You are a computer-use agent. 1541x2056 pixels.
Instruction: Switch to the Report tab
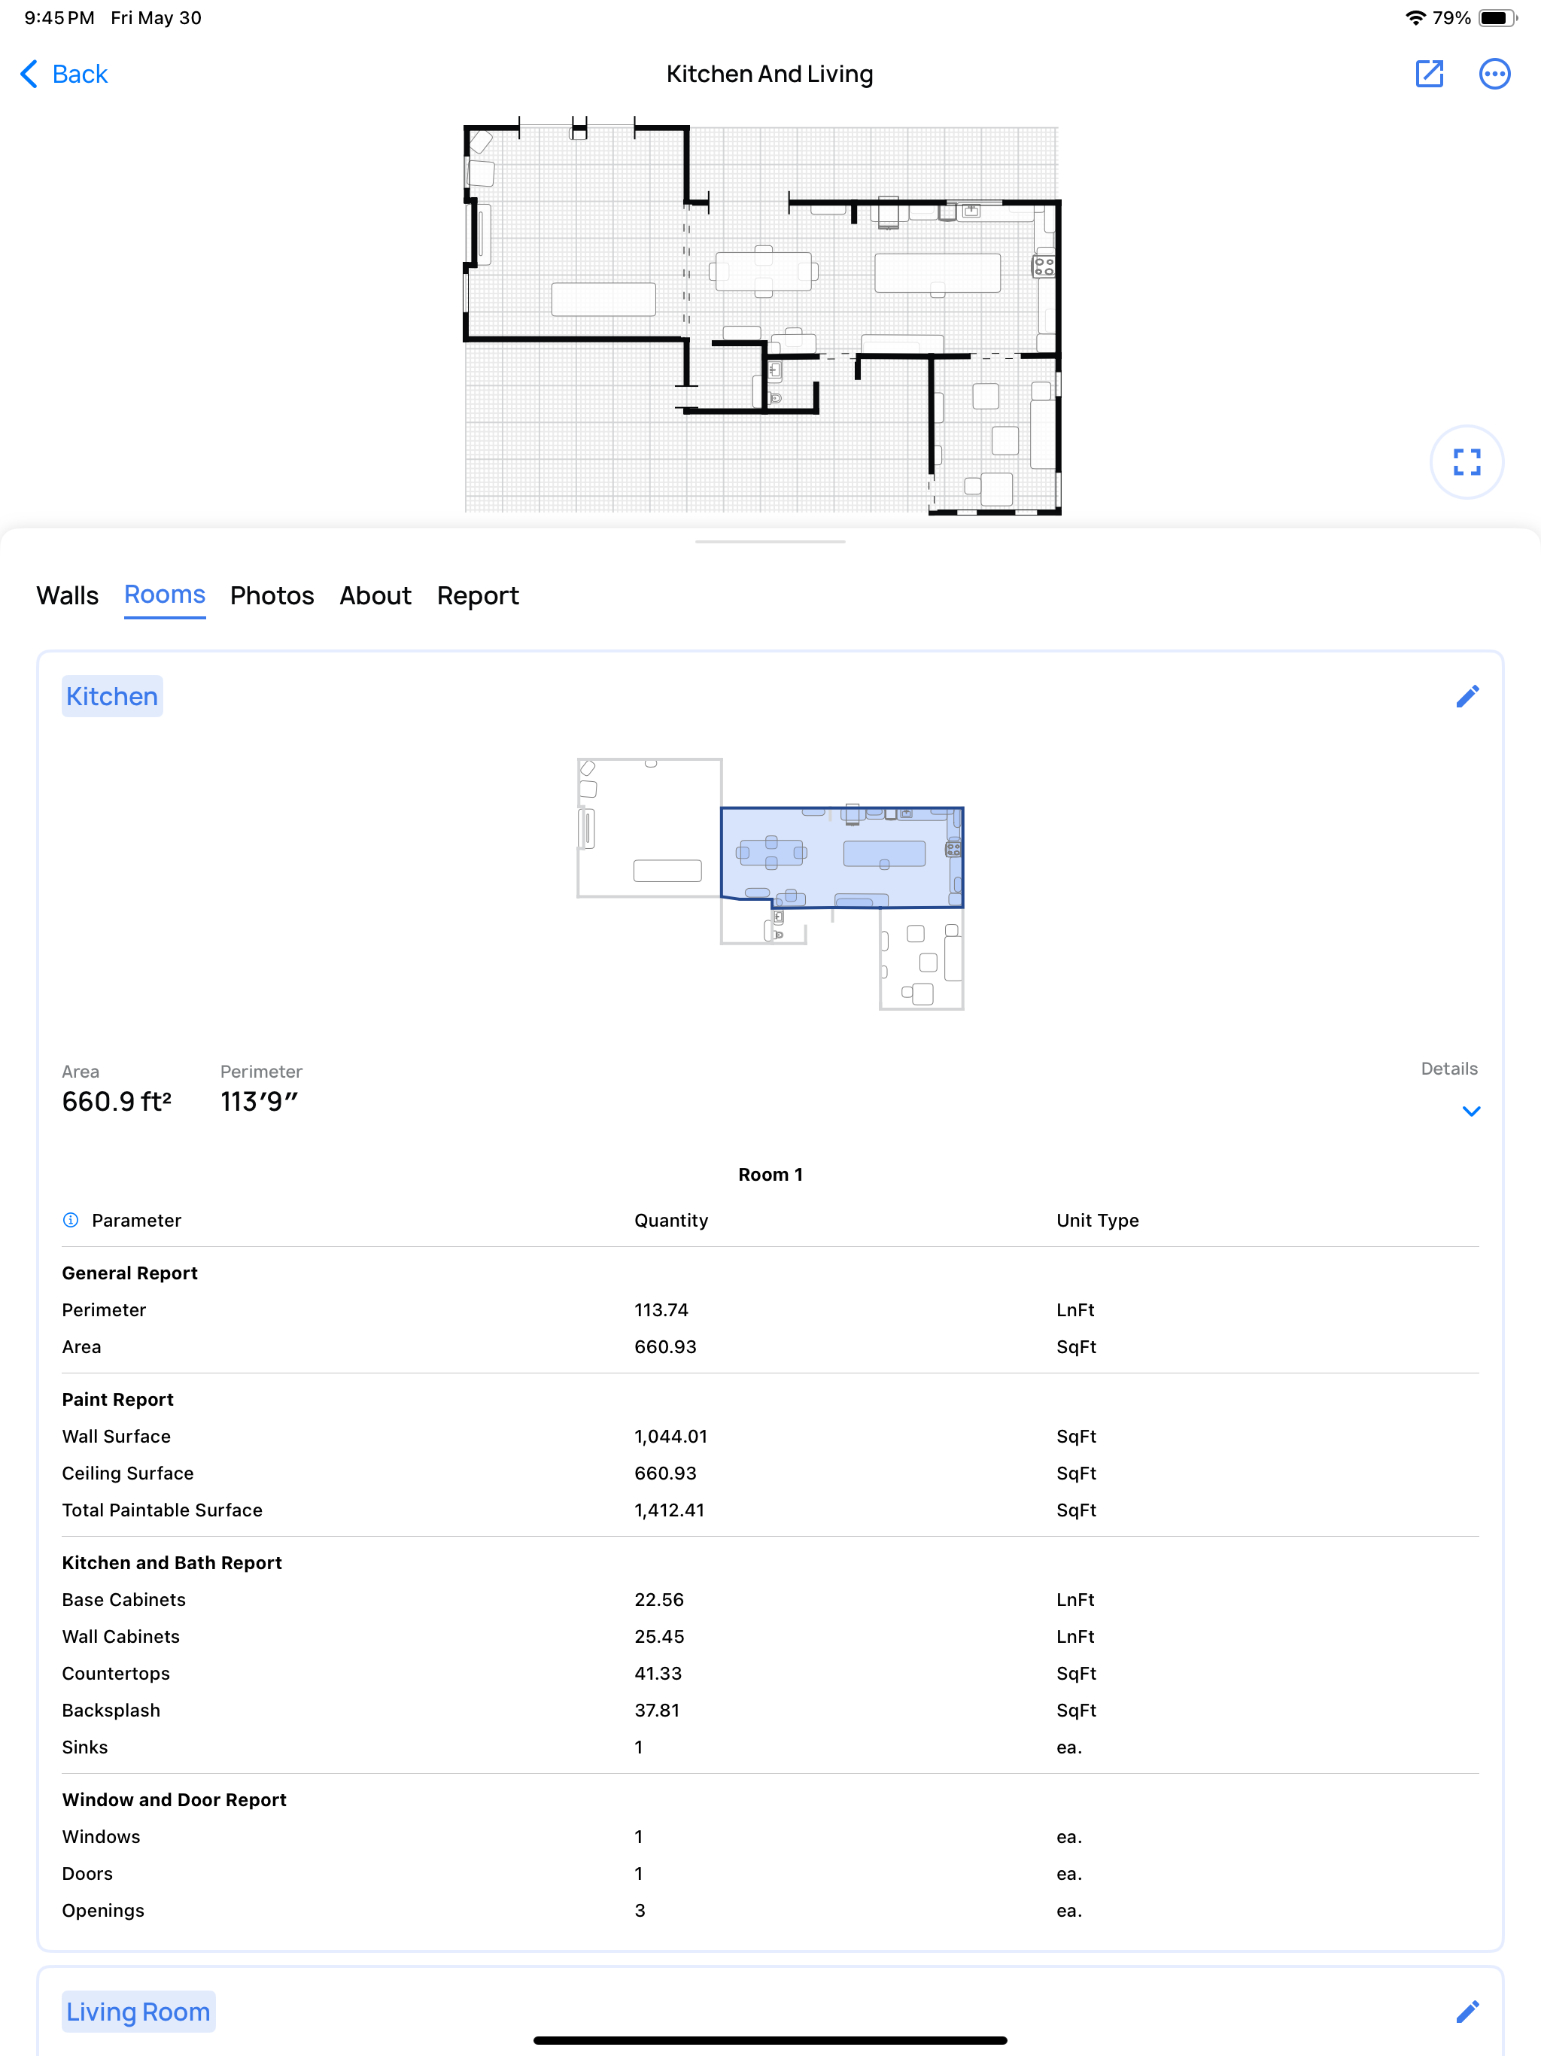(x=478, y=596)
